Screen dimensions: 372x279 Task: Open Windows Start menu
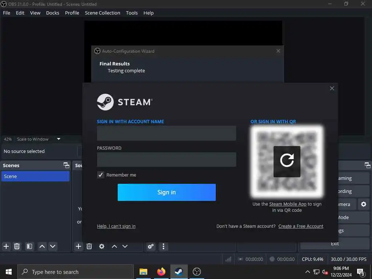coord(9,272)
